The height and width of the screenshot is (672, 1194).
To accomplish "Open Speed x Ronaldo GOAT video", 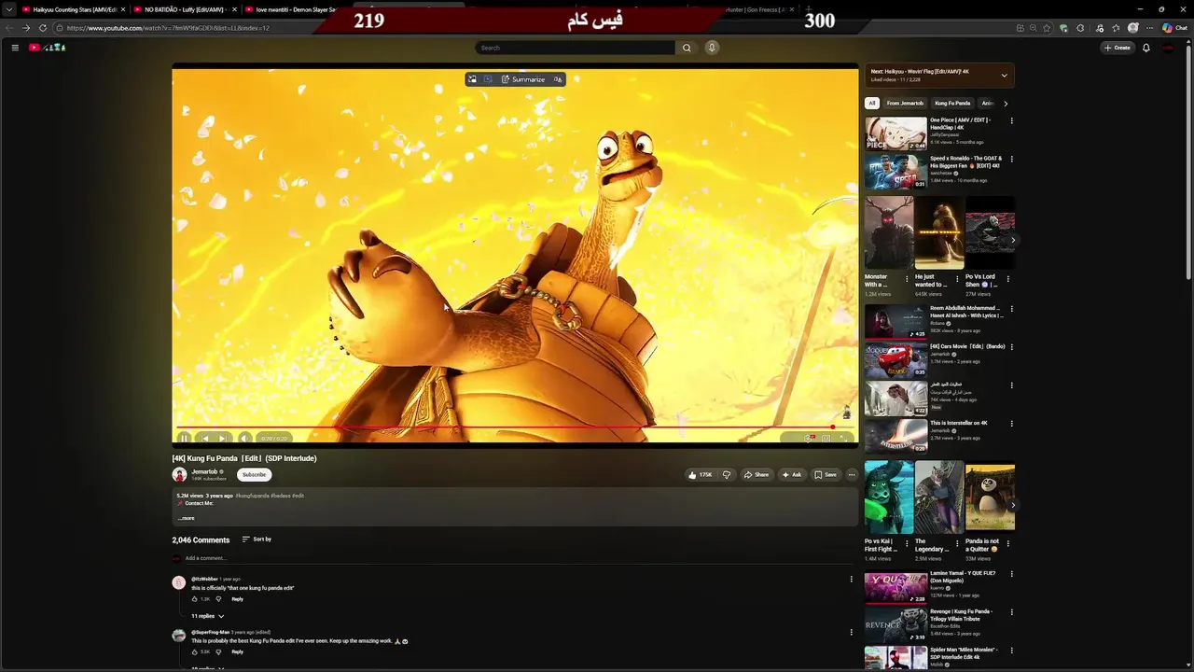I will (x=895, y=172).
